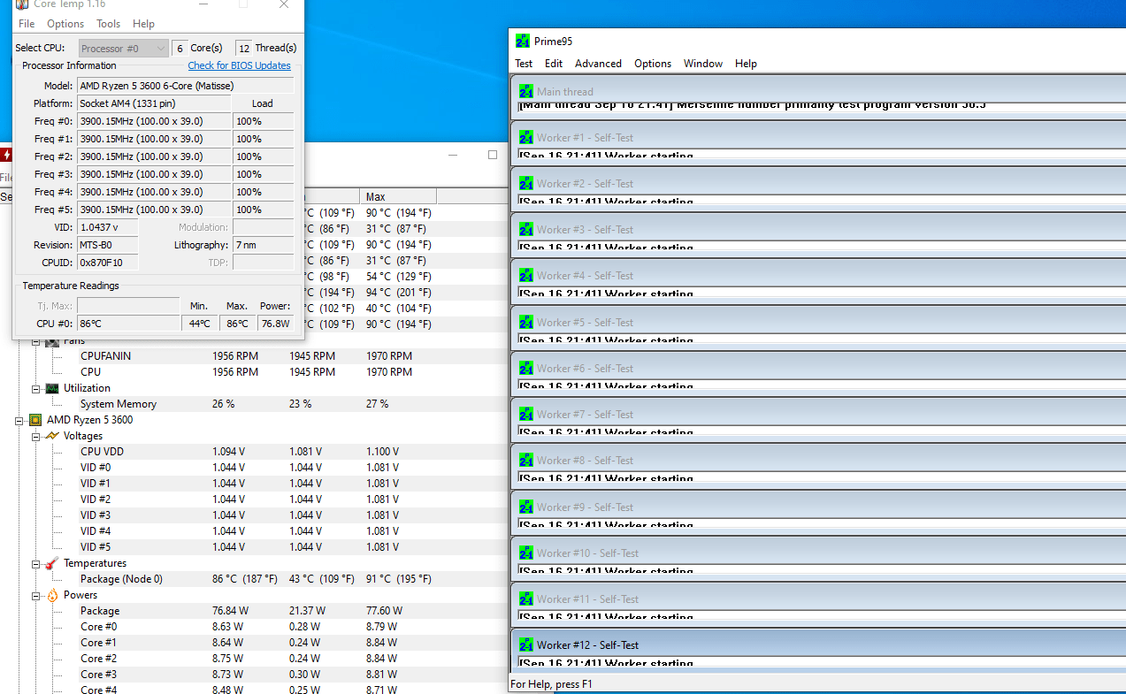Image resolution: width=1126 pixels, height=694 pixels.
Task: Click the Worker #7 Self-Test icon
Action: pos(526,414)
